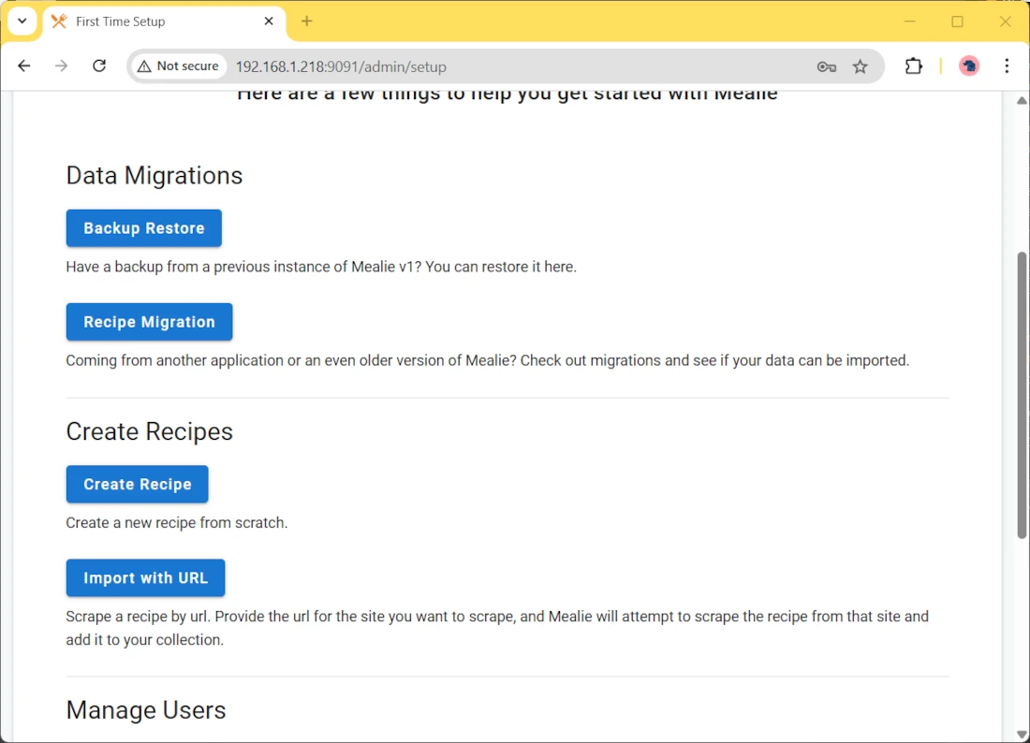The height and width of the screenshot is (743, 1030).
Task: Bookmark this page with the star icon
Action: (x=860, y=67)
